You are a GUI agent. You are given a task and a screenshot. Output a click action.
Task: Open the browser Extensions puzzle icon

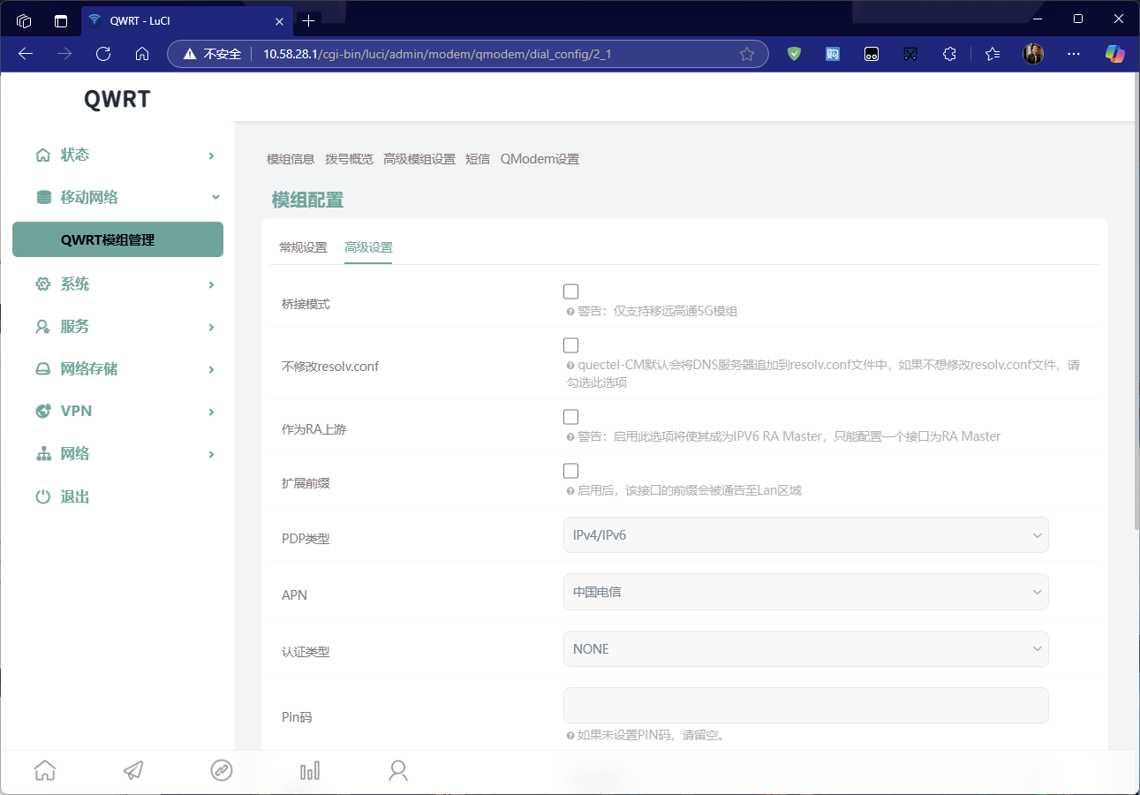949,54
